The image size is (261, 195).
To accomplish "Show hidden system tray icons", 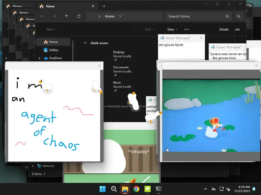I will [205, 189].
